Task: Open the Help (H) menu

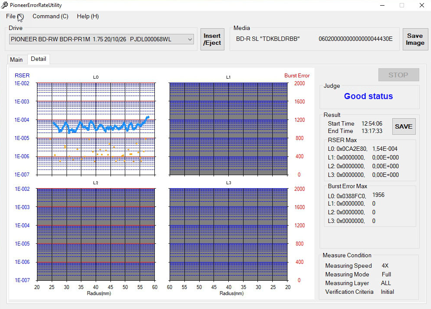Action: pyautogui.click(x=88, y=17)
